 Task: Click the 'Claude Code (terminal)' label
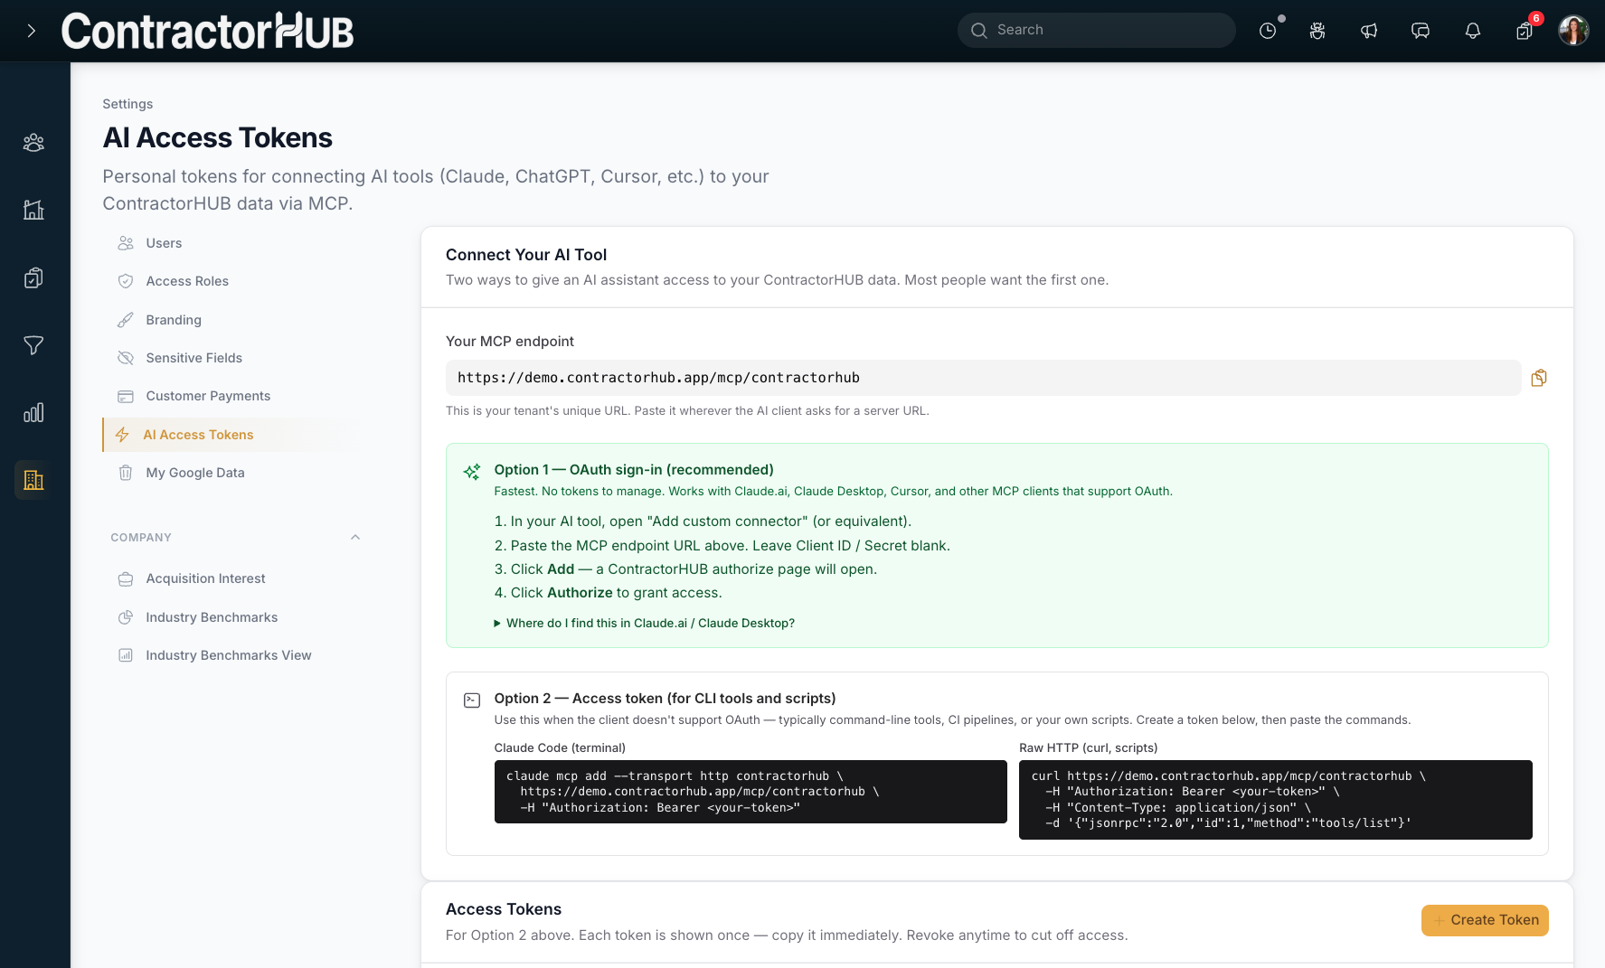(x=560, y=747)
